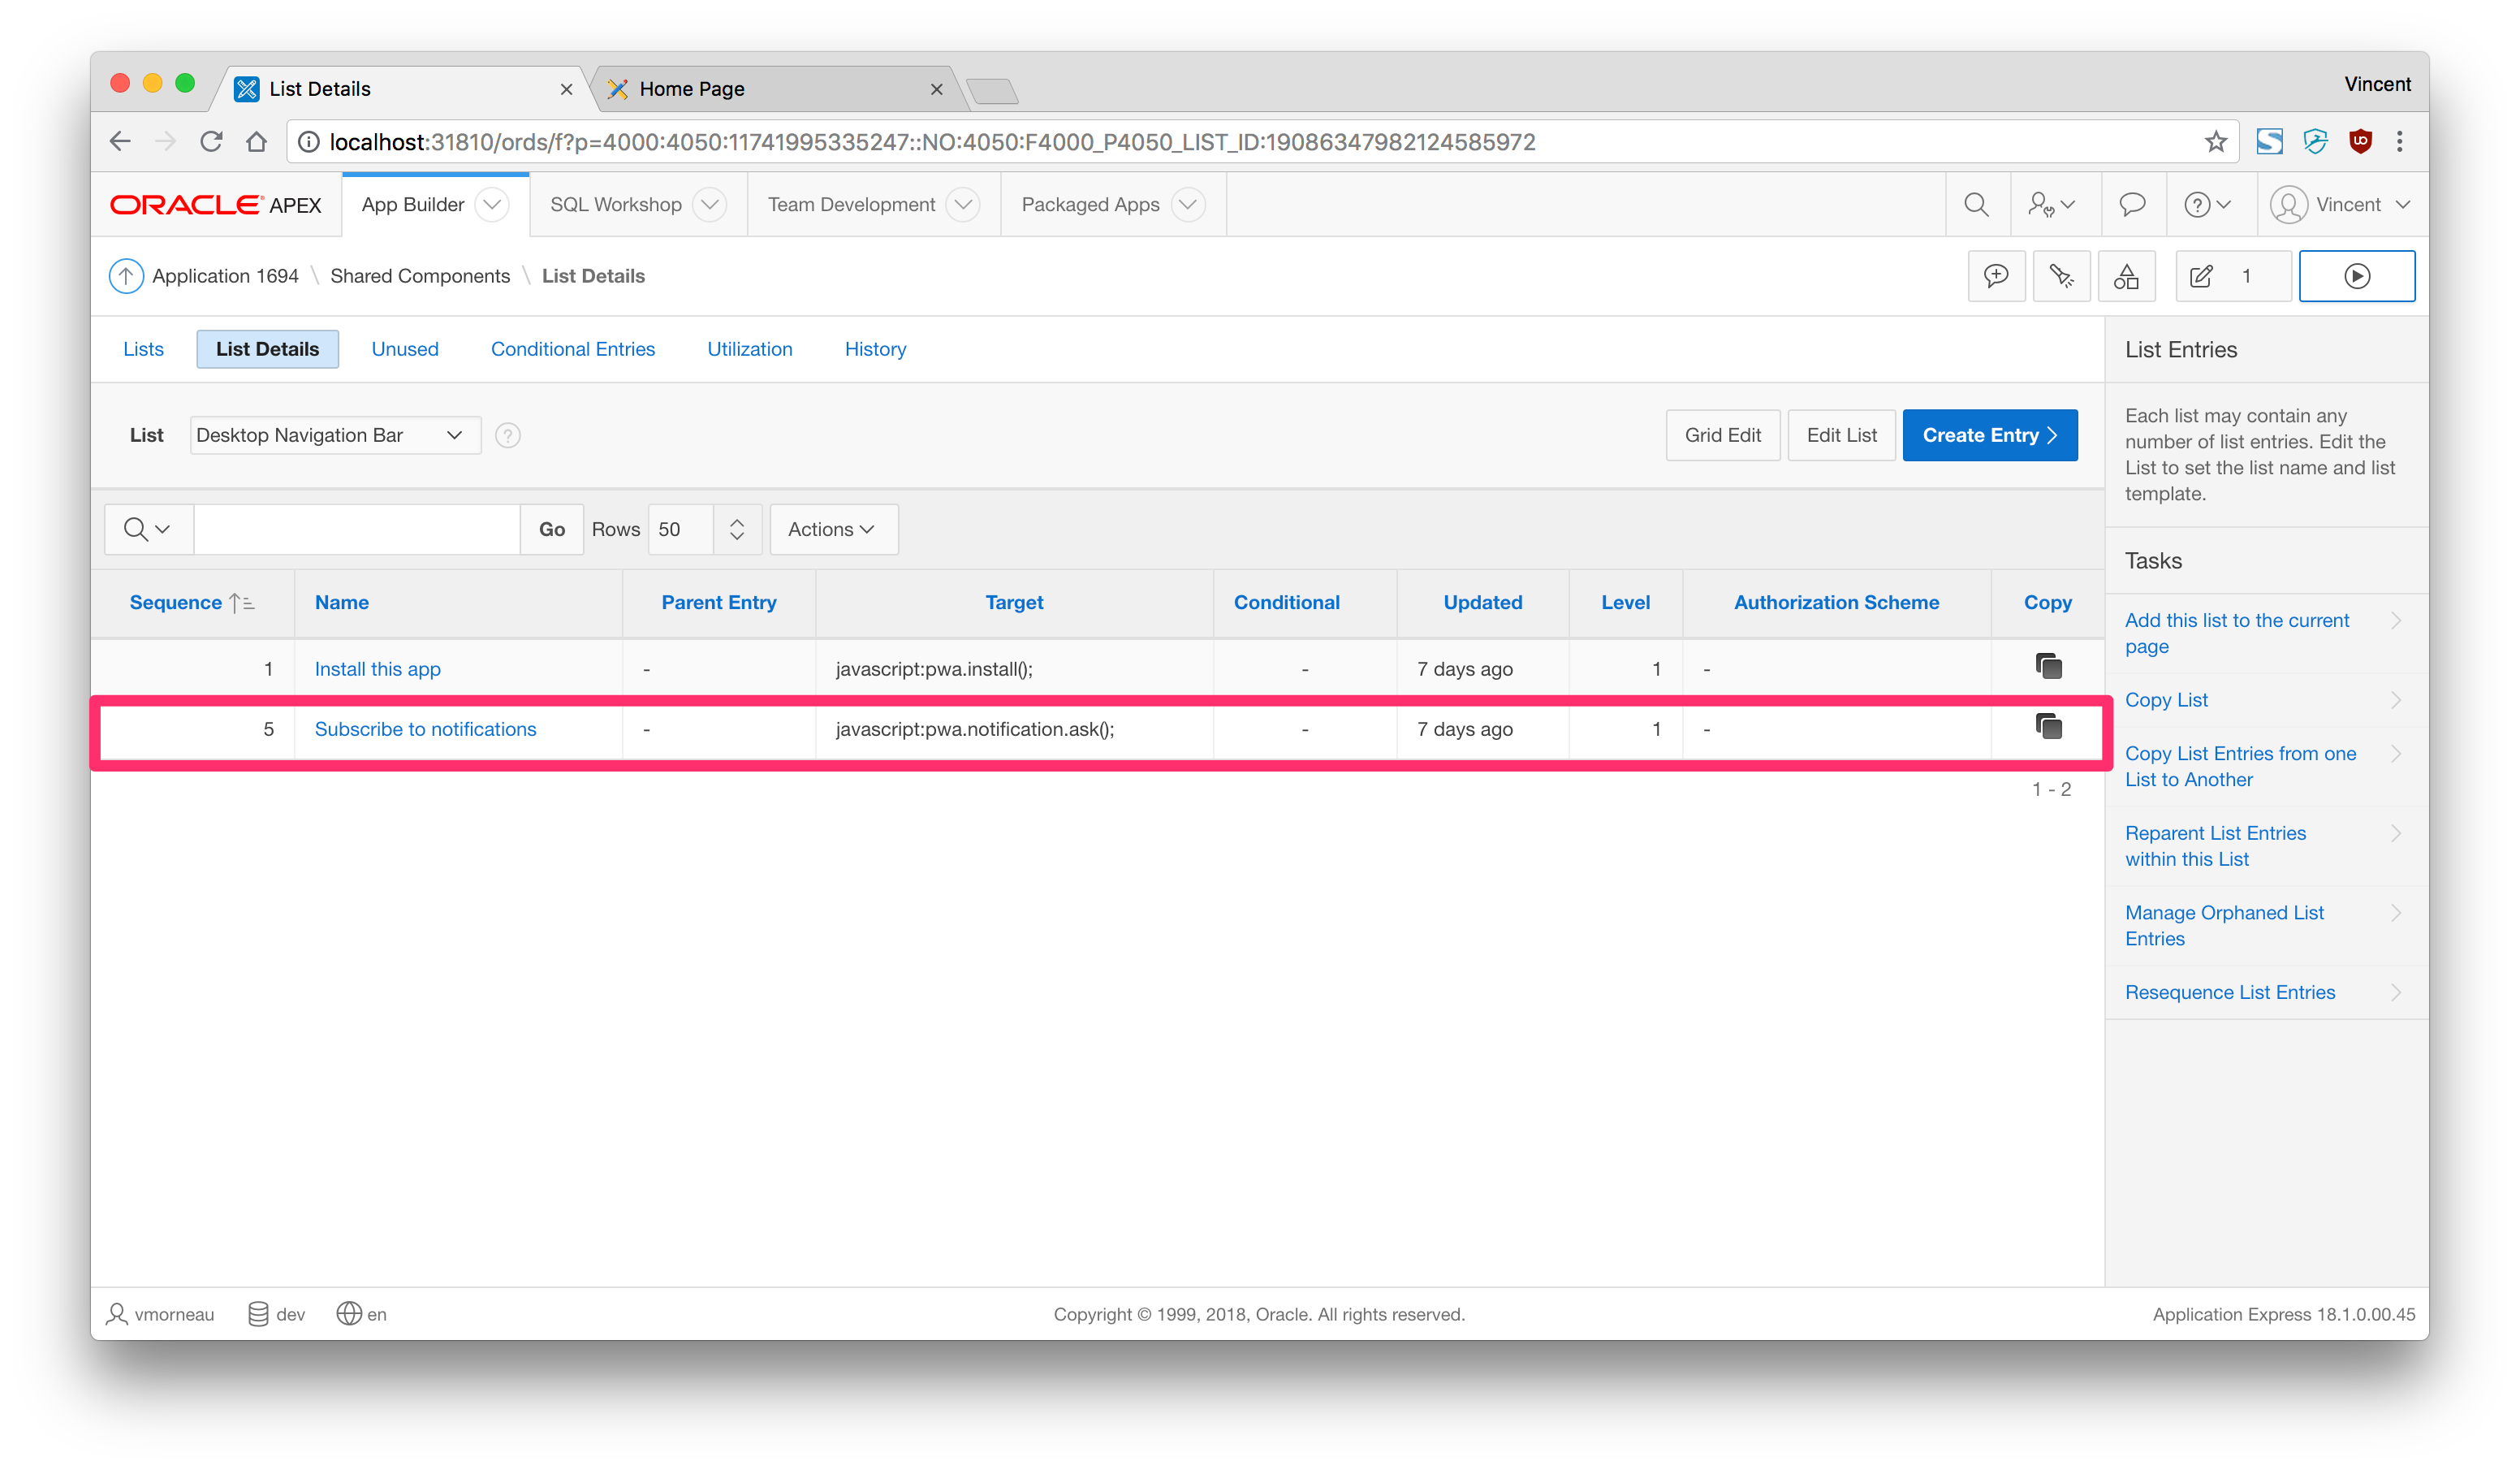Expand the search column selector dropdown
Image resolution: width=2520 pixels, height=1470 pixels.
coord(147,530)
